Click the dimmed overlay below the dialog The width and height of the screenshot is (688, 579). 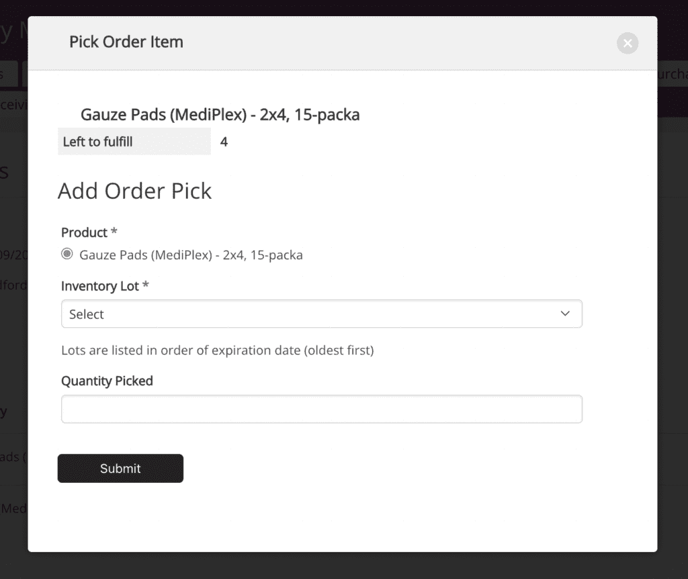point(344,566)
